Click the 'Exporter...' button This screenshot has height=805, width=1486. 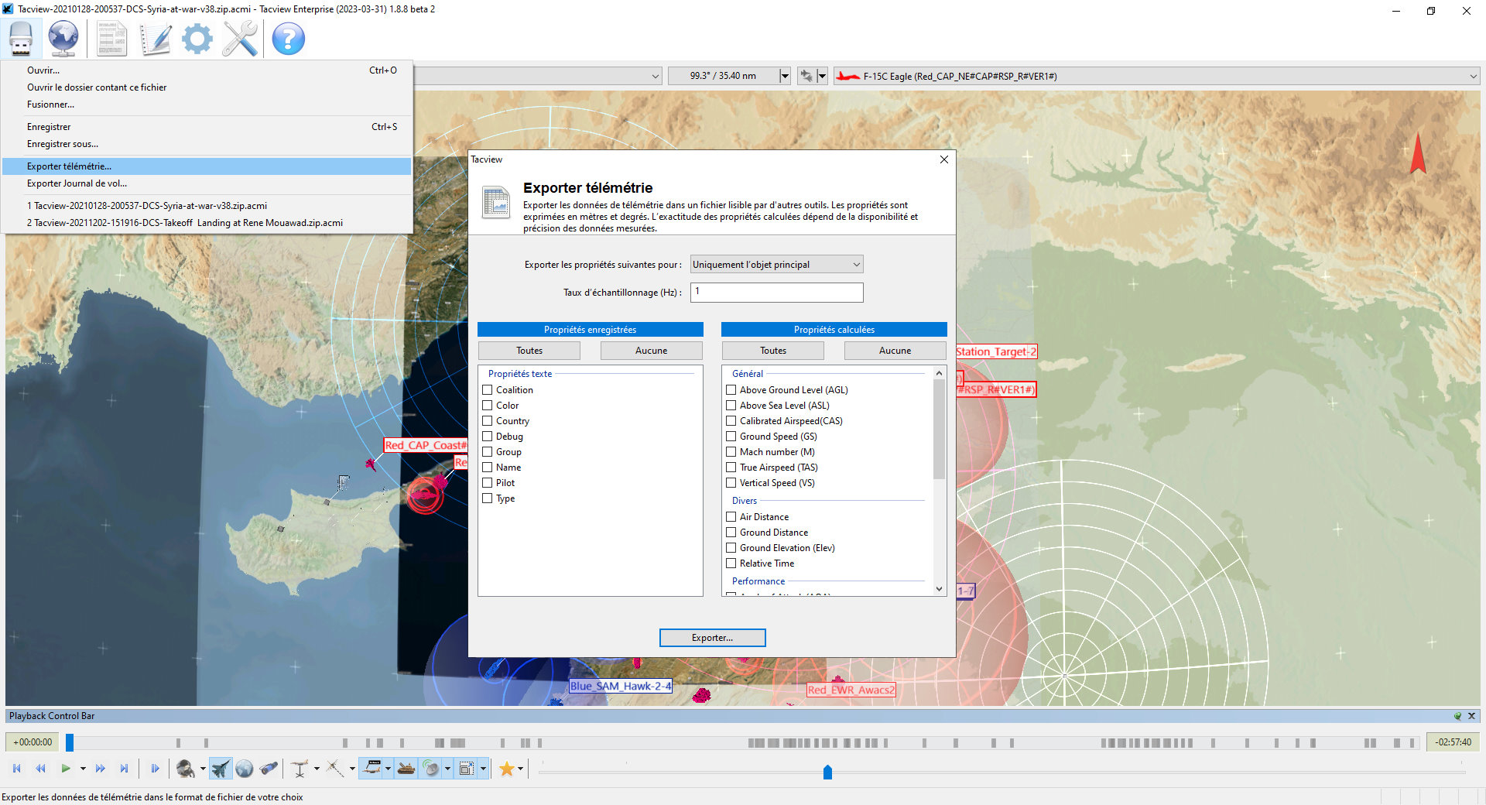(712, 638)
